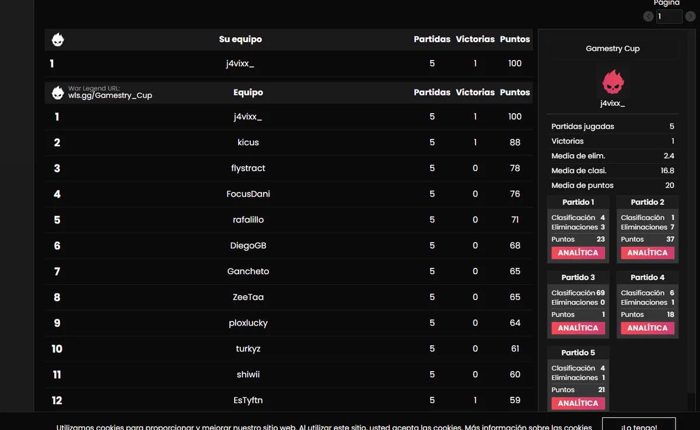Select team ZeeTaa in the ranking
This screenshot has height=430, width=700.
[248, 297]
